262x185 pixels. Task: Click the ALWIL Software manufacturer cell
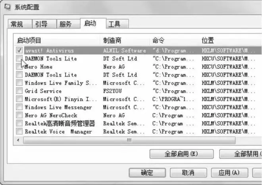125,51
